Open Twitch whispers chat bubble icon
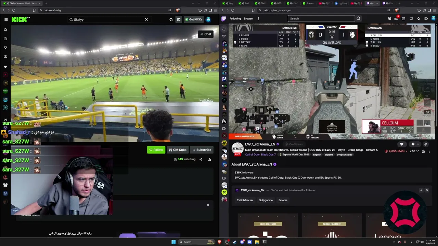 [x=411, y=19]
